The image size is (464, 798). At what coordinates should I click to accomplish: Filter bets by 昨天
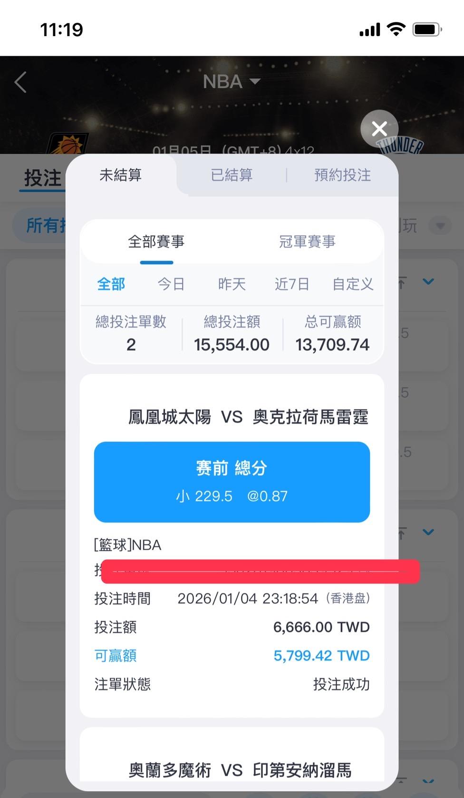click(x=232, y=284)
